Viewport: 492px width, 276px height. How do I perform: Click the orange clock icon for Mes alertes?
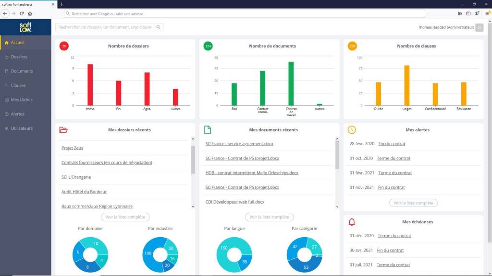[x=352, y=130]
